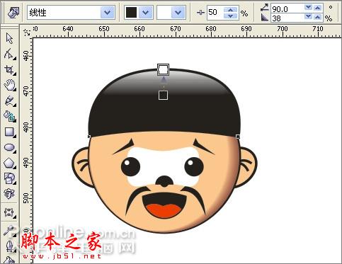The width and height of the screenshot is (342, 264).
Task: Open the white end color dropdown
Action: 178,13
